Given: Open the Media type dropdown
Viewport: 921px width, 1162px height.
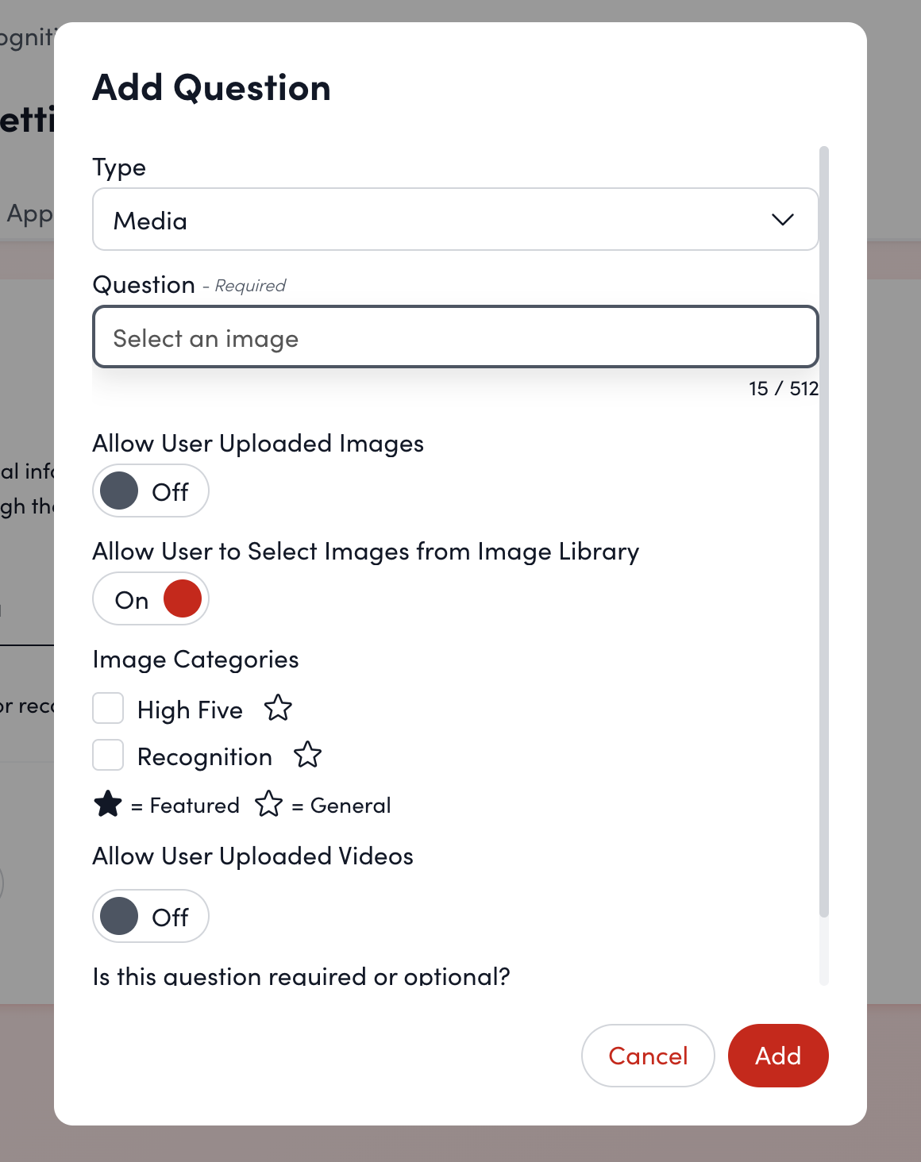Looking at the screenshot, I should pyautogui.click(x=455, y=220).
